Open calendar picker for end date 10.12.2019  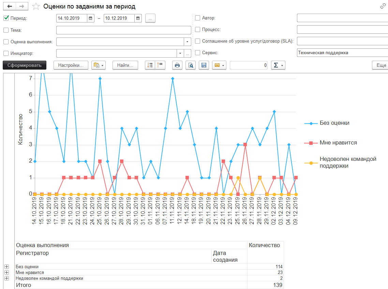tap(138, 18)
